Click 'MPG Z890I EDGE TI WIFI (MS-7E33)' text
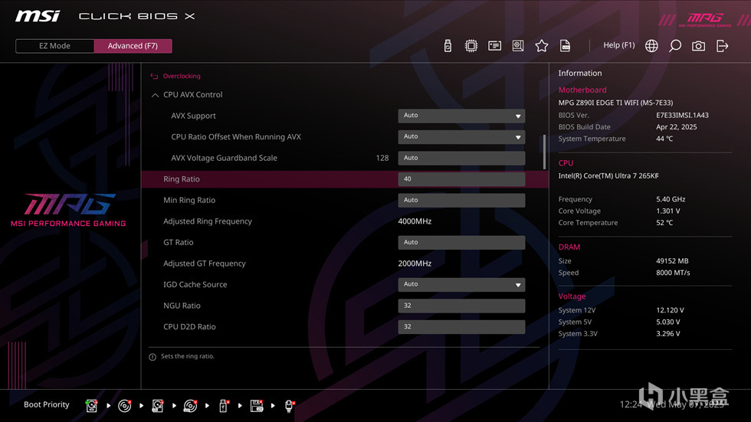The width and height of the screenshot is (751, 422). tap(615, 103)
